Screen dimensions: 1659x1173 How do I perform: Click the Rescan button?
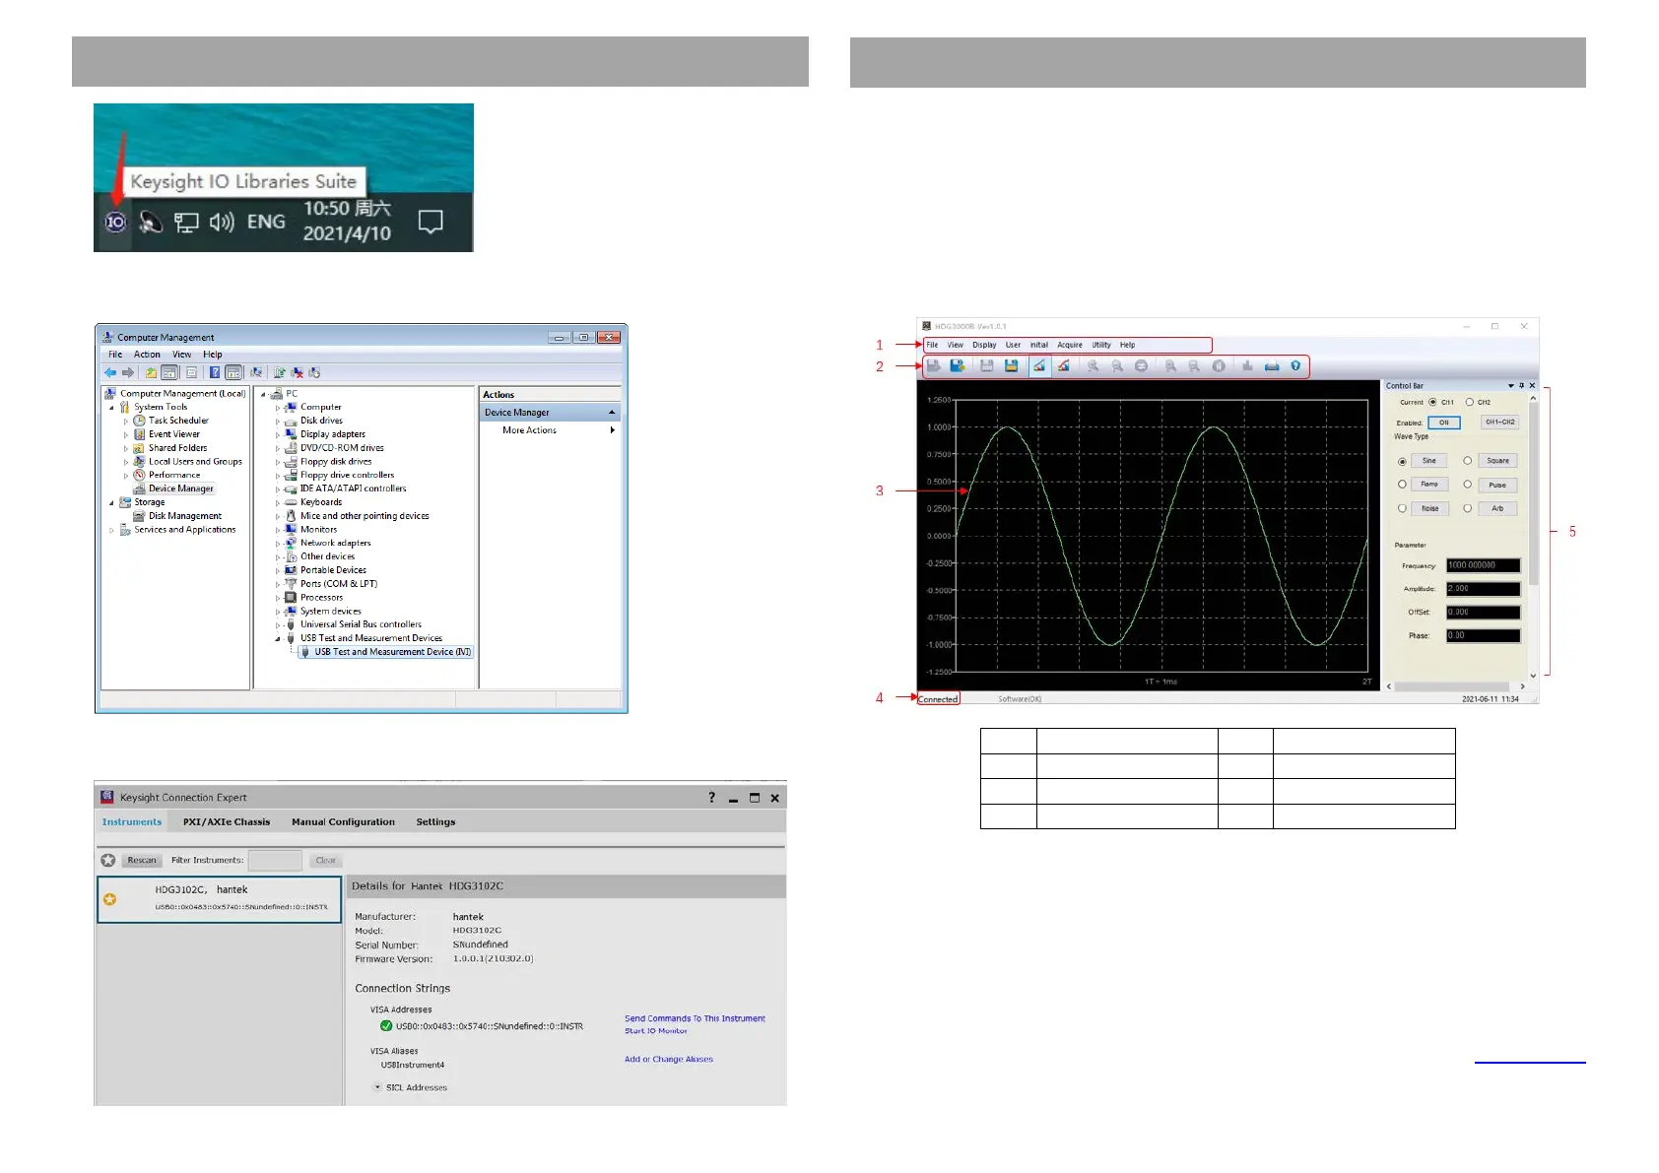tap(142, 860)
